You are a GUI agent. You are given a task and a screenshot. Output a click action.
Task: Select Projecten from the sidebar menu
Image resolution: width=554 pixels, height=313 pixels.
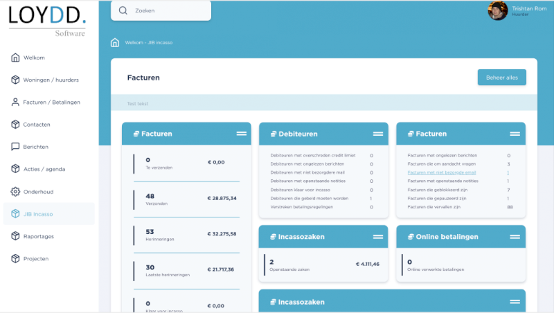tap(36, 258)
